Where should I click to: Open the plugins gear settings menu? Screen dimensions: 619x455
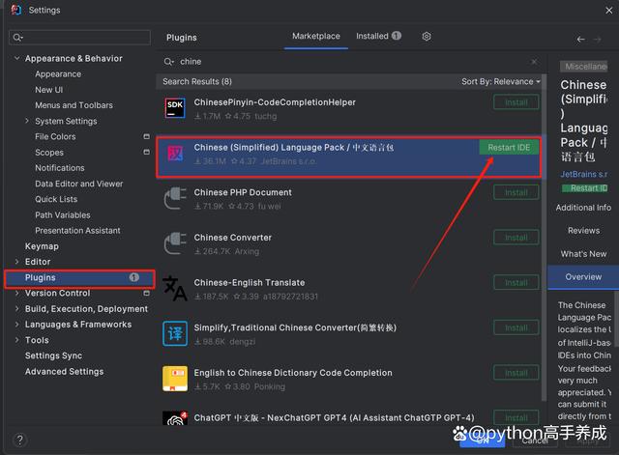coord(427,37)
